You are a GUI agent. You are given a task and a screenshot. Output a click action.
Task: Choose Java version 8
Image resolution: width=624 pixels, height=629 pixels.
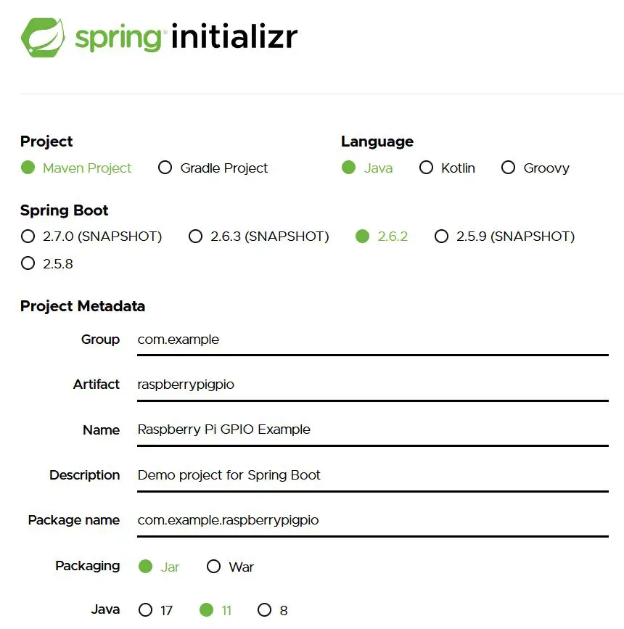(264, 610)
